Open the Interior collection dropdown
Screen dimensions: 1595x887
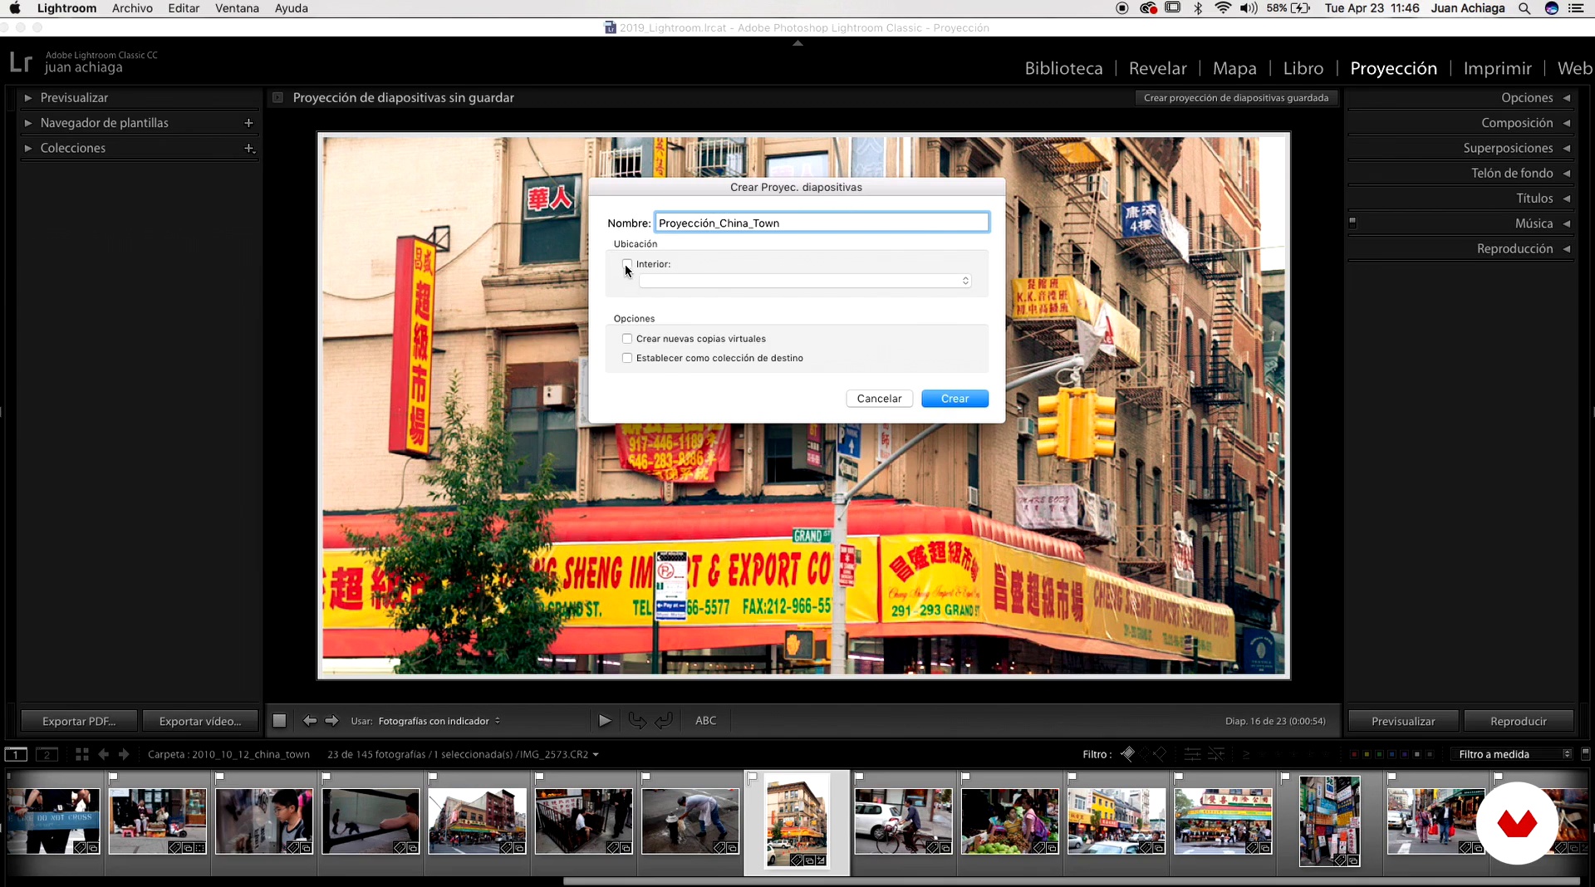tap(805, 281)
